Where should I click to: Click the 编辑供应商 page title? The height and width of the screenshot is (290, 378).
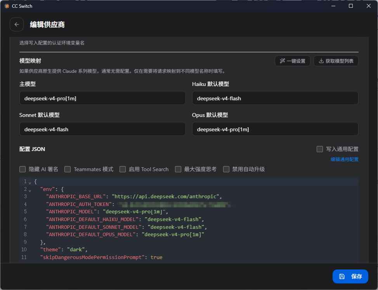(47, 24)
